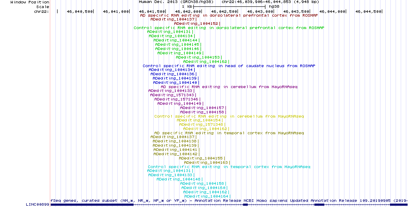408x207 pixels.
Task: Click the ADediting_1004138 item
Action: tap(175, 141)
